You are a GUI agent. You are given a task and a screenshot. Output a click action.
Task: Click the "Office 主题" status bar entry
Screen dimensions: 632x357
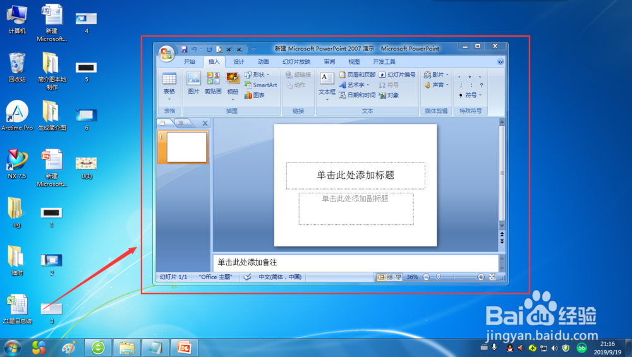(216, 277)
